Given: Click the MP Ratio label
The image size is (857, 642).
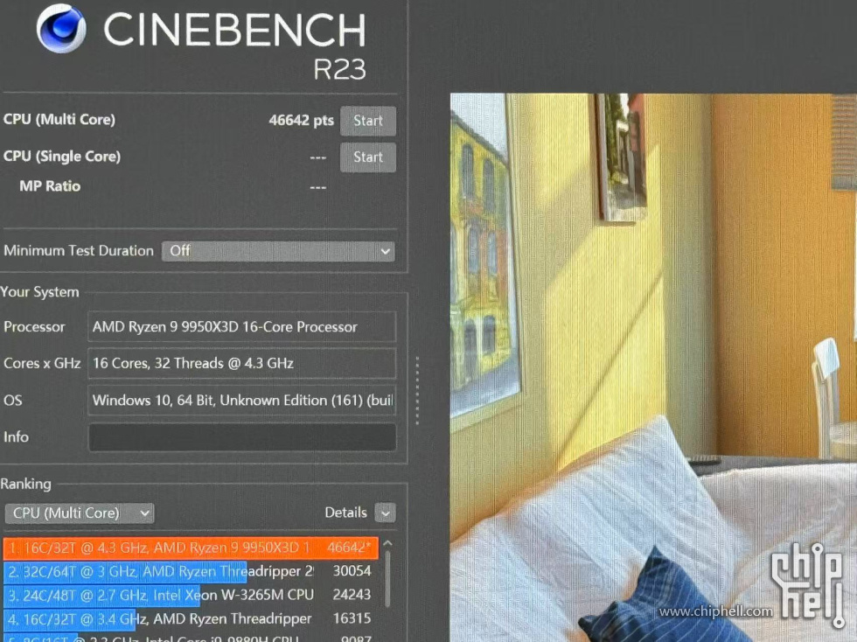Looking at the screenshot, I should 50,186.
